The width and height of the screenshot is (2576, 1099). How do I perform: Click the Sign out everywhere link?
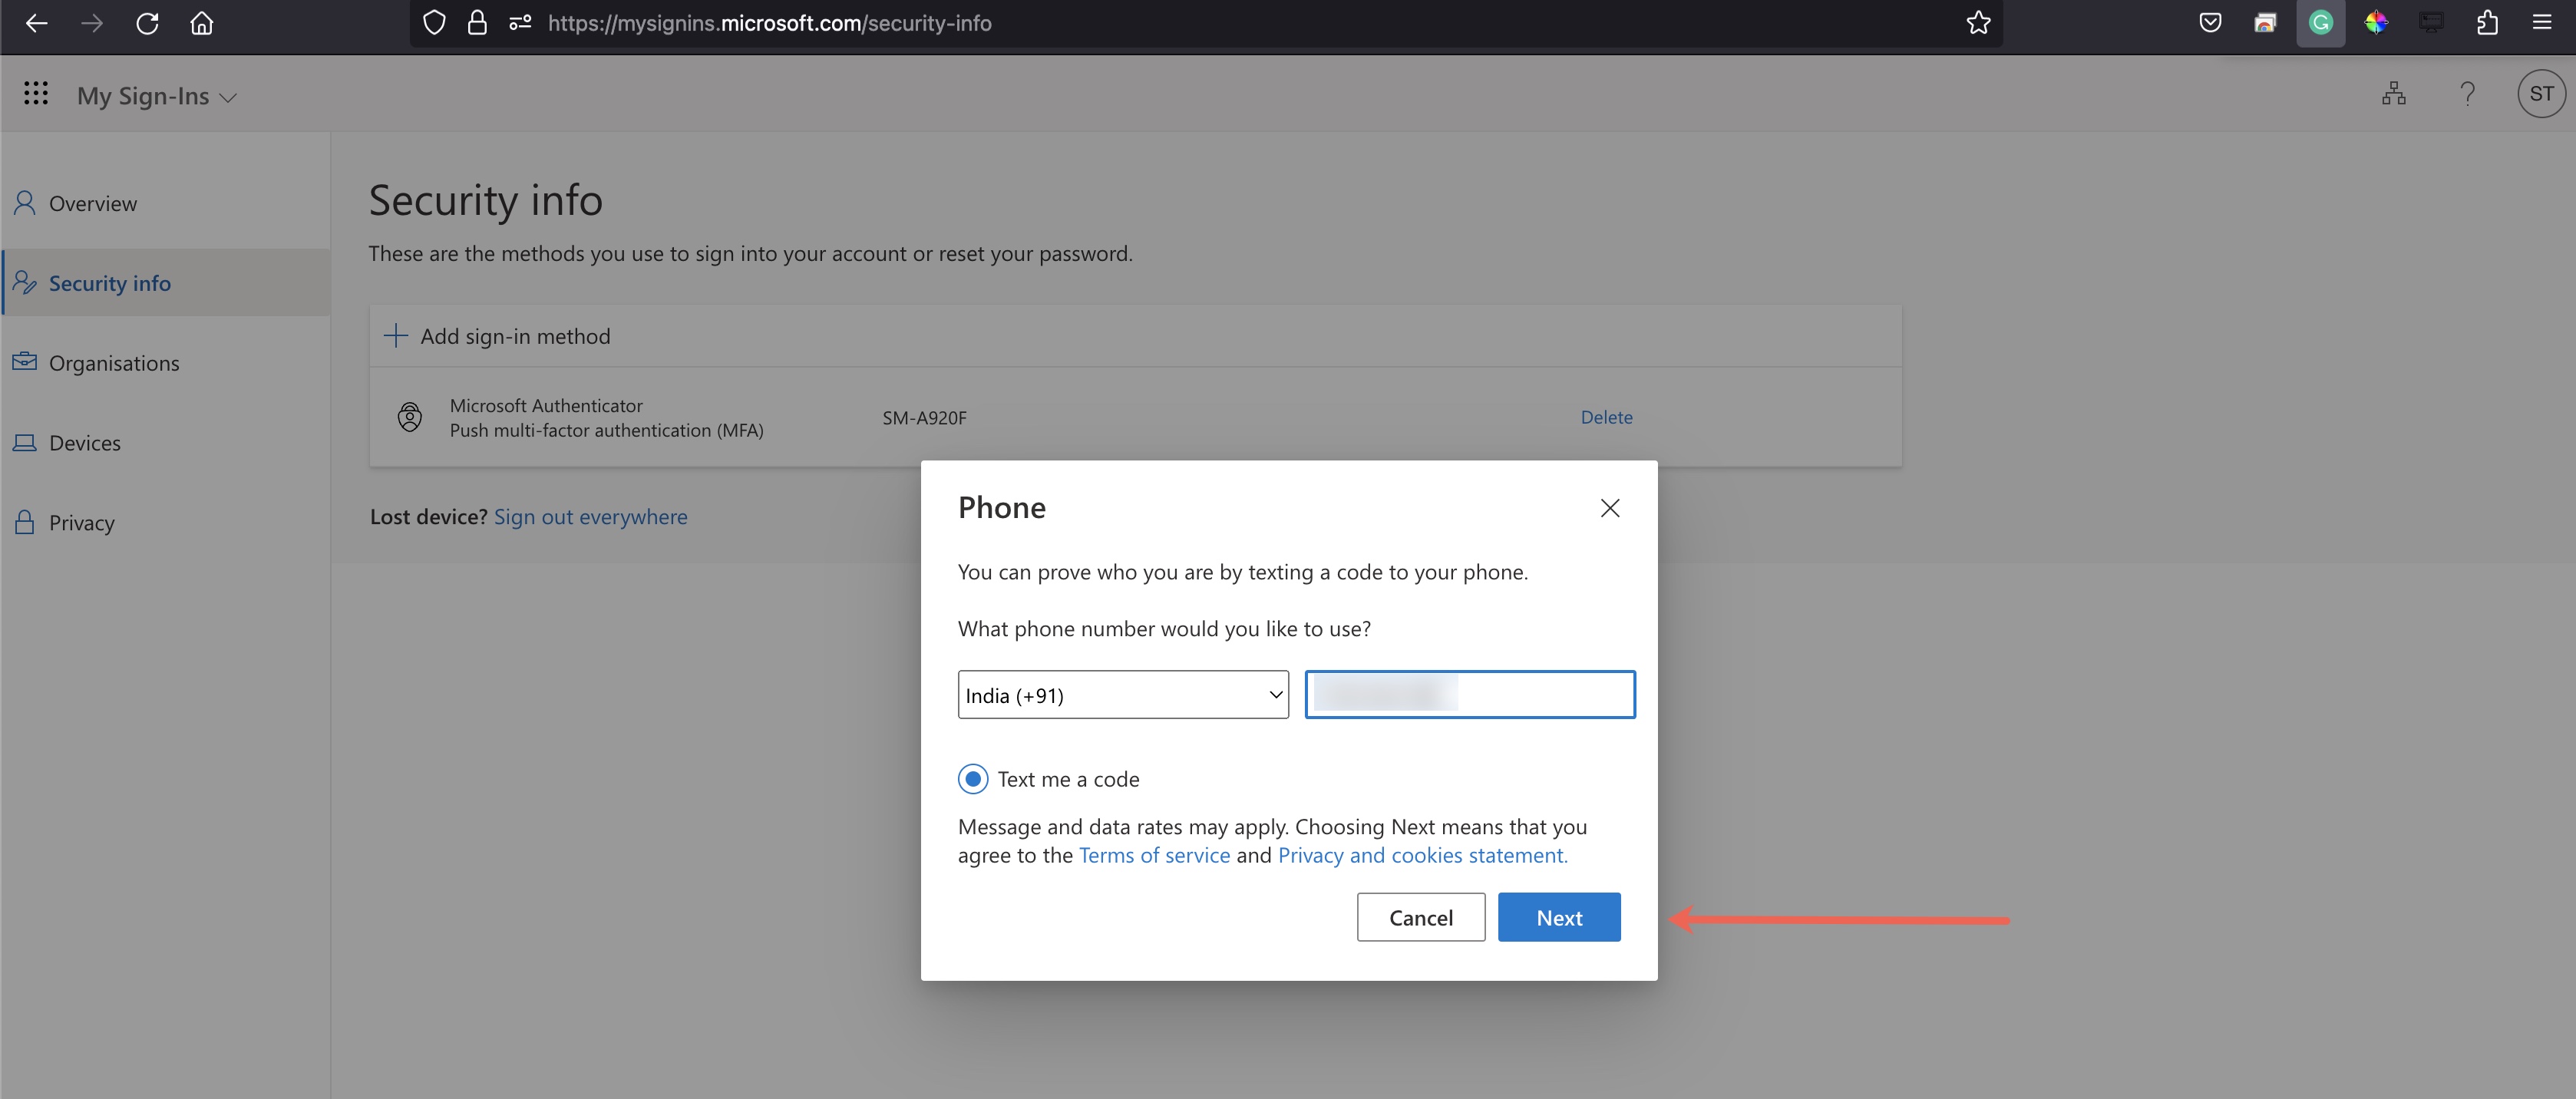[x=590, y=514]
